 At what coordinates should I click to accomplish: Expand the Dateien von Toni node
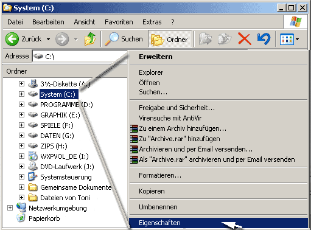point(21,198)
